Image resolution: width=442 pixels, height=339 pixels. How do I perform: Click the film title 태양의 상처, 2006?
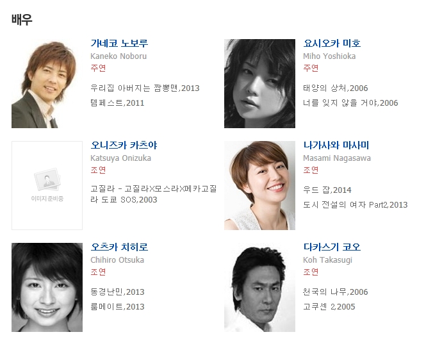[x=336, y=88]
